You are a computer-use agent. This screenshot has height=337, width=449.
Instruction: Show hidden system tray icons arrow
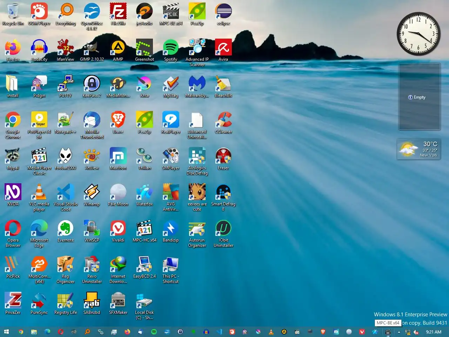pyautogui.click(x=399, y=332)
